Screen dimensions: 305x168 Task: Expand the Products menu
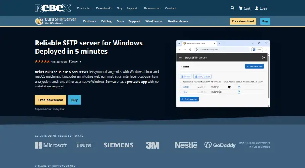84,8
